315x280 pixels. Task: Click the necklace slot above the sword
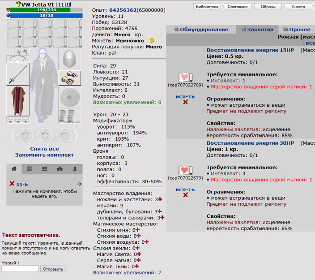(18, 59)
